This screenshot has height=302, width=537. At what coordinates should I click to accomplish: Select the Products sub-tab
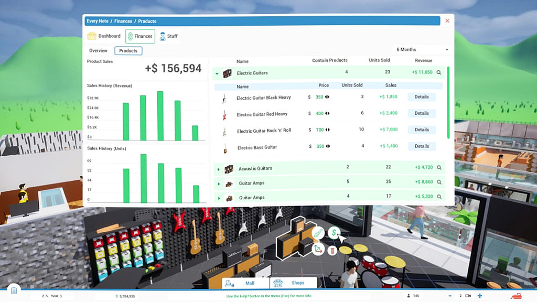(x=128, y=51)
